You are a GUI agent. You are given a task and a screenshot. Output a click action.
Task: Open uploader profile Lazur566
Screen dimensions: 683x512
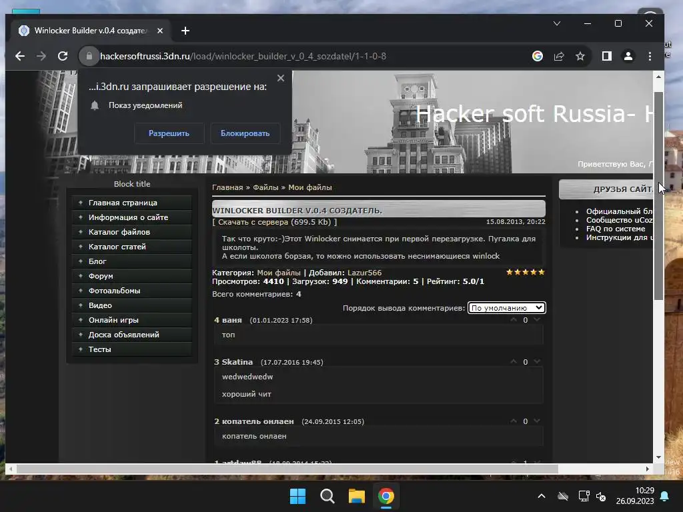(x=365, y=273)
